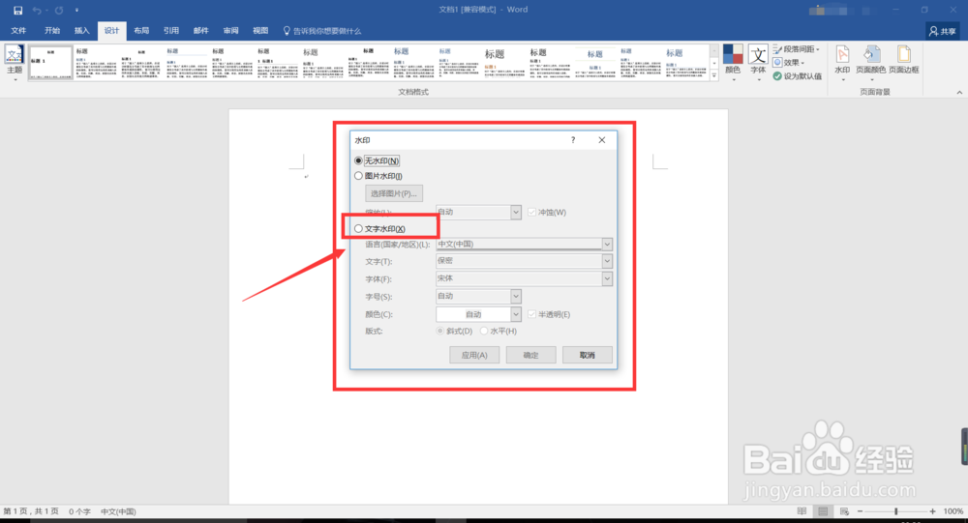Click the Tell Me lightbulb search box

(x=322, y=31)
